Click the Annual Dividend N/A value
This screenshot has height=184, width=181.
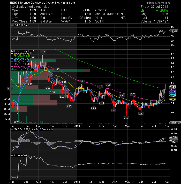tap(123, 14)
